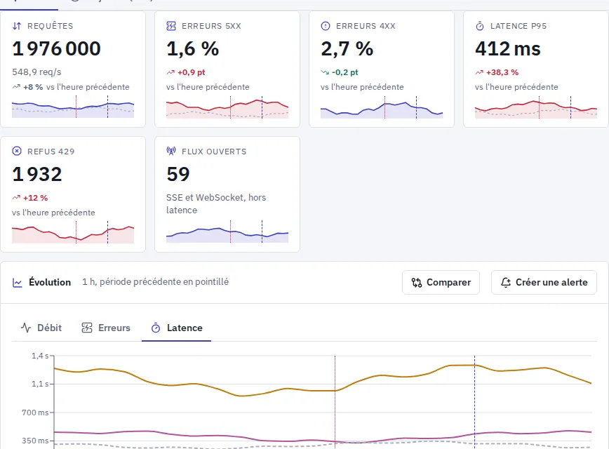Select the Latence tab

pos(177,328)
